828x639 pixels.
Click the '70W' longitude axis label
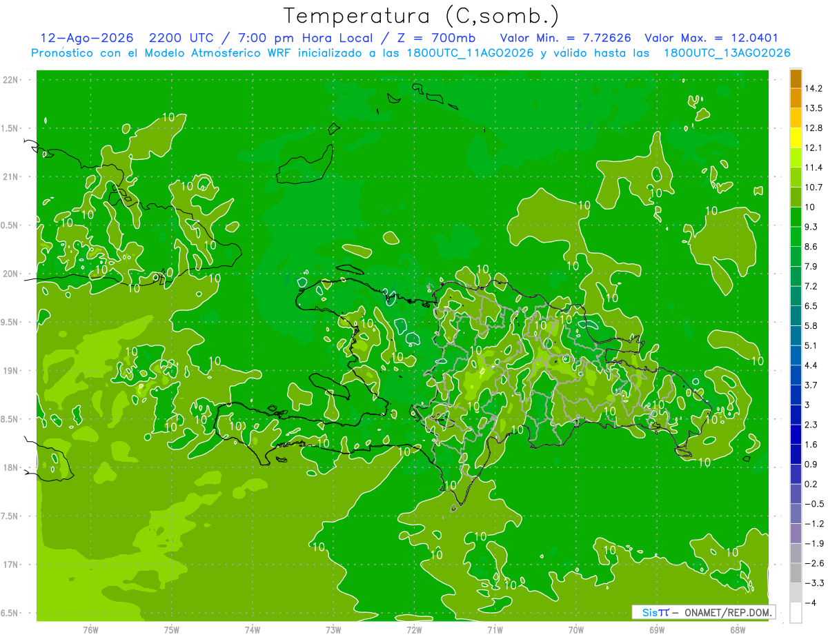pos(576,630)
